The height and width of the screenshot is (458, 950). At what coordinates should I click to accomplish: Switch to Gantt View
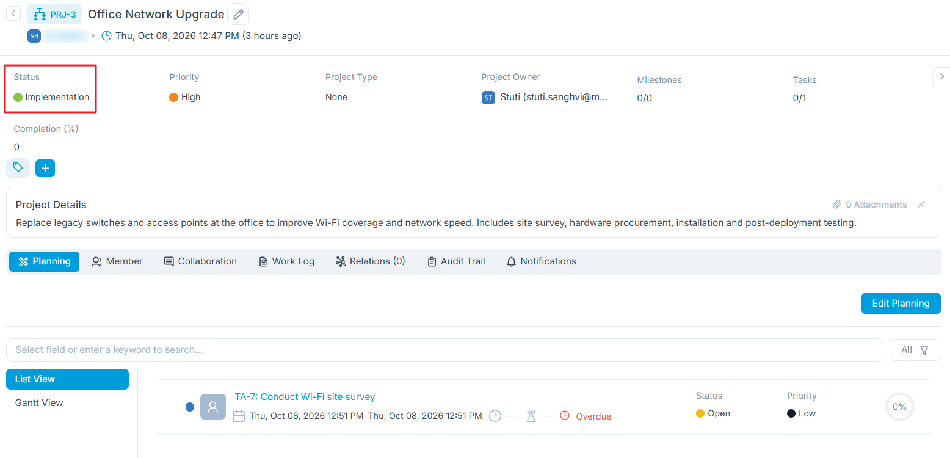coord(39,403)
